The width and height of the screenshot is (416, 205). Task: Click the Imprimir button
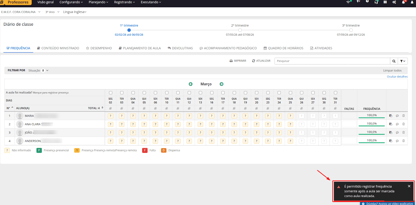(238, 61)
